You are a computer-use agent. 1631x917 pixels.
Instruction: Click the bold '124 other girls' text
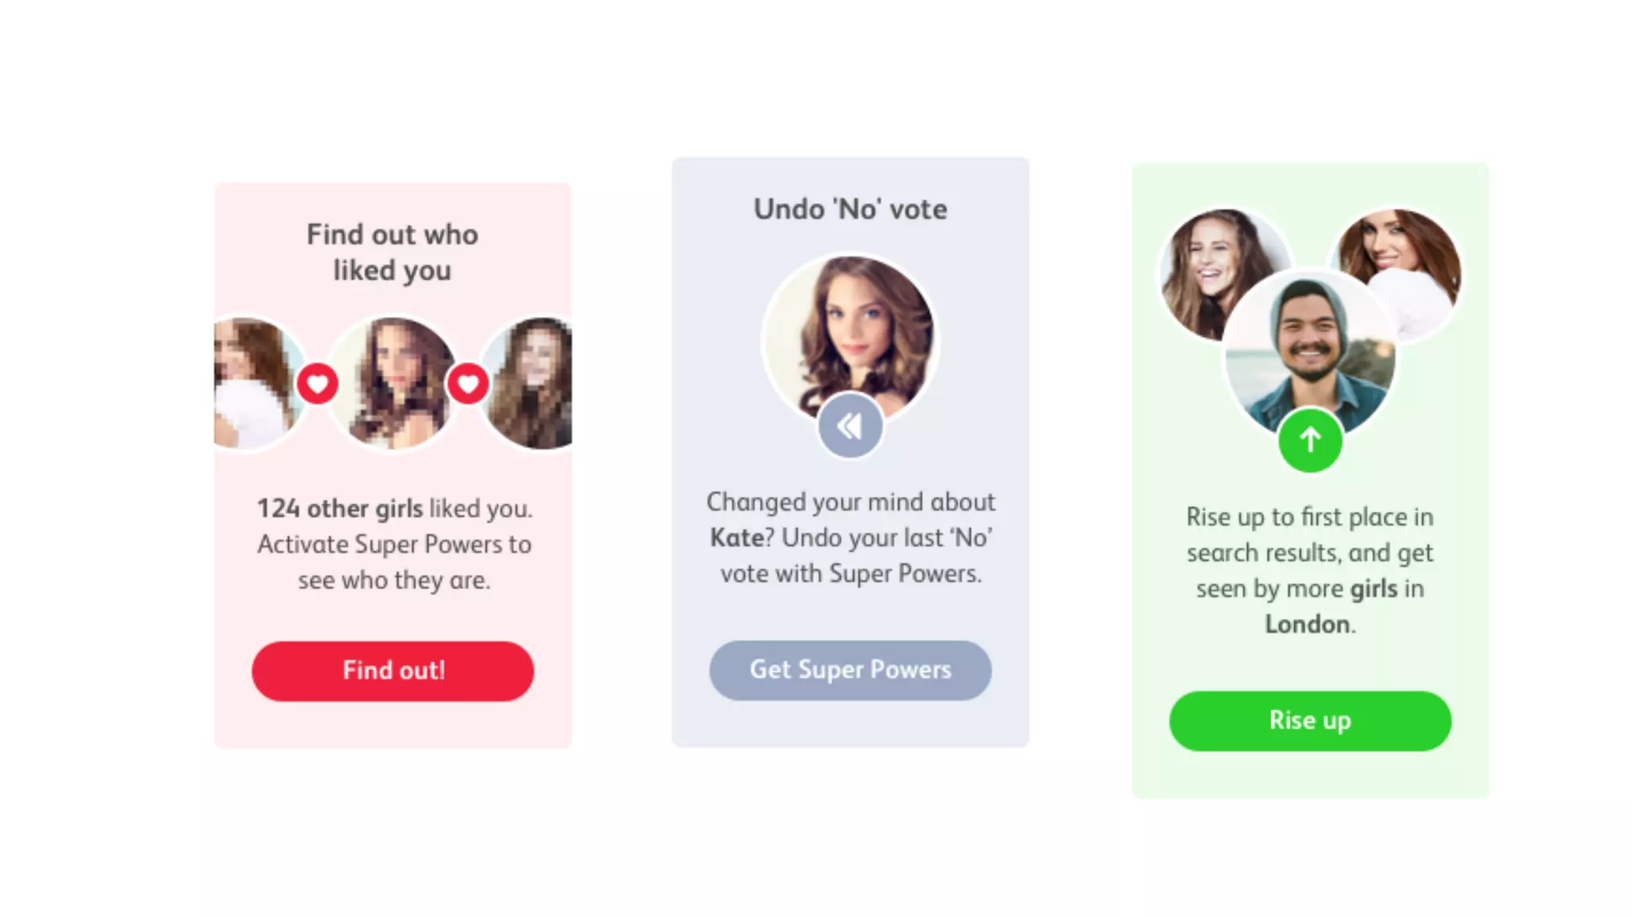click(339, 509)
